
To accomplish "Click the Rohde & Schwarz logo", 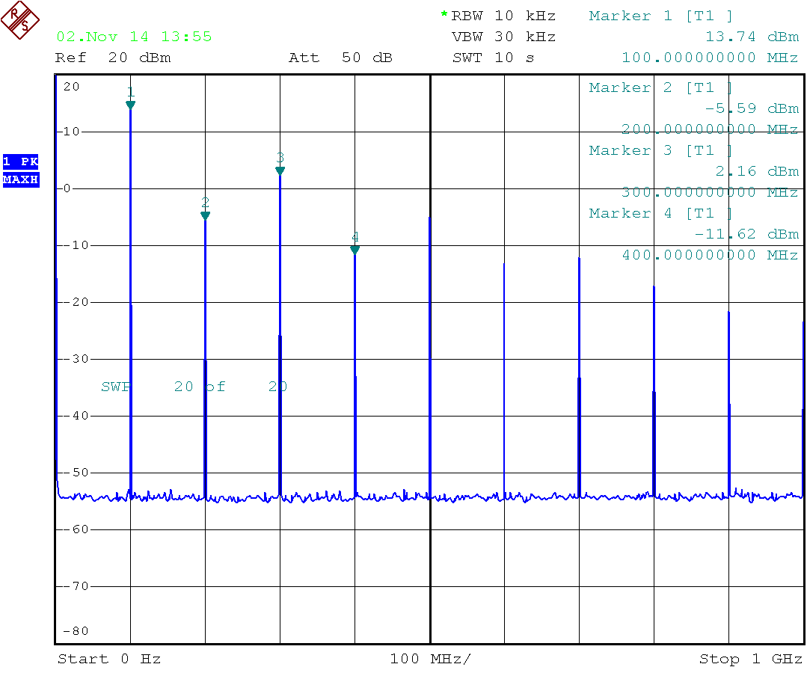I will pyautogui.click(x=20, y=20).
